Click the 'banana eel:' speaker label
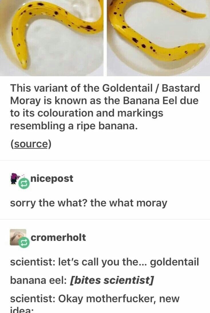Screen dimensions: 210x313 pyautogui.click(x=38, y=280)
